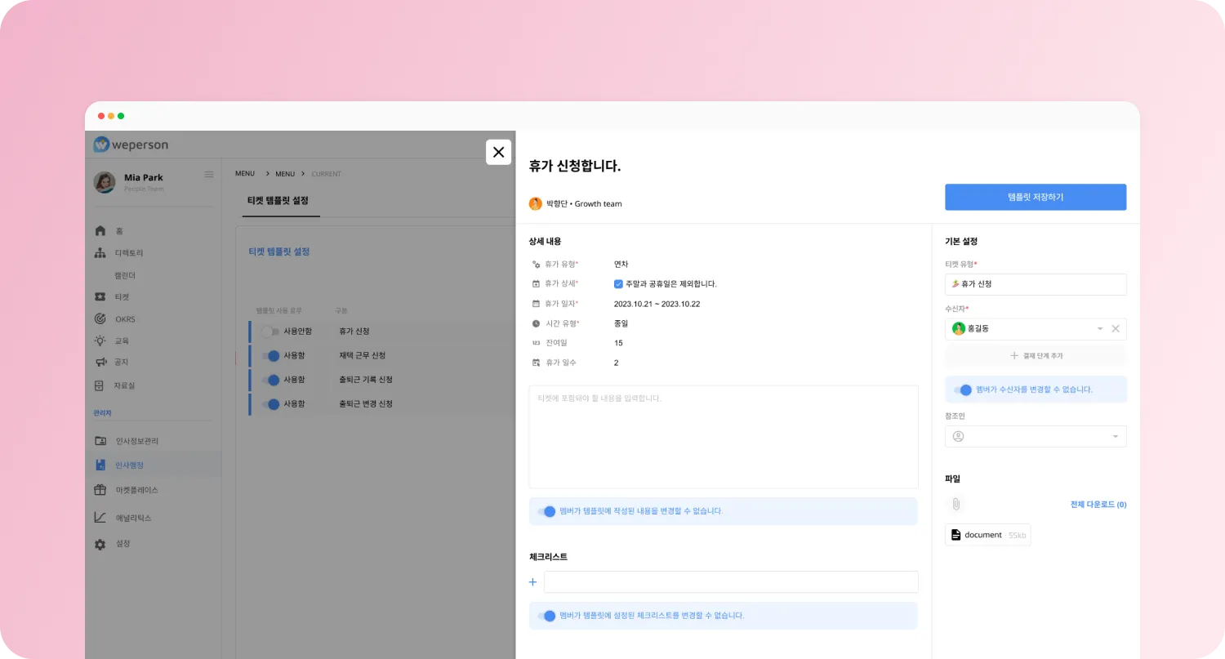Click the 휴가 일수 calendar icon

(536, 363)
